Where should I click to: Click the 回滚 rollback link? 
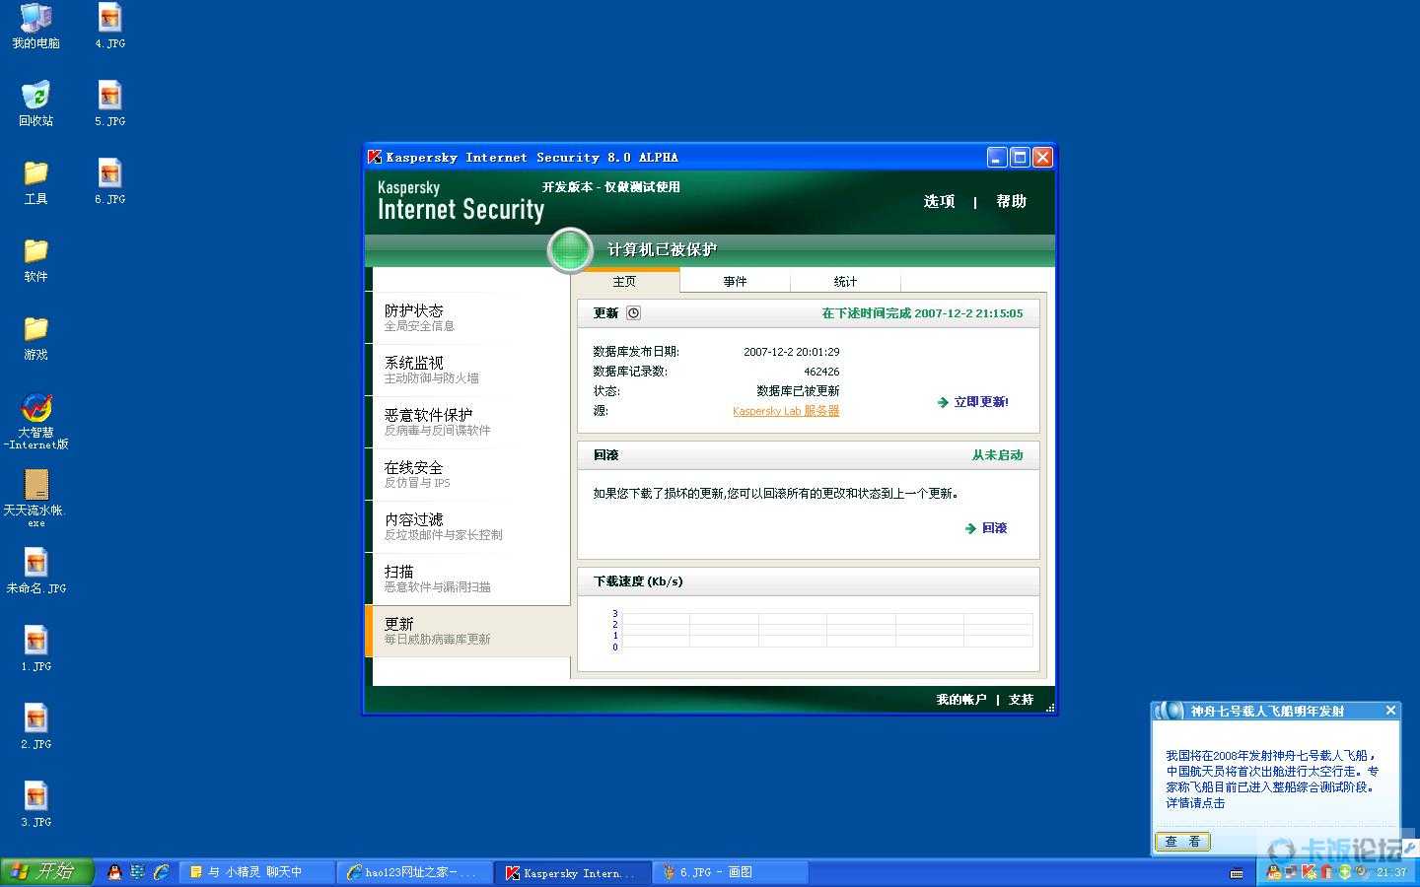pyautogui.click(x=986, y=528)
